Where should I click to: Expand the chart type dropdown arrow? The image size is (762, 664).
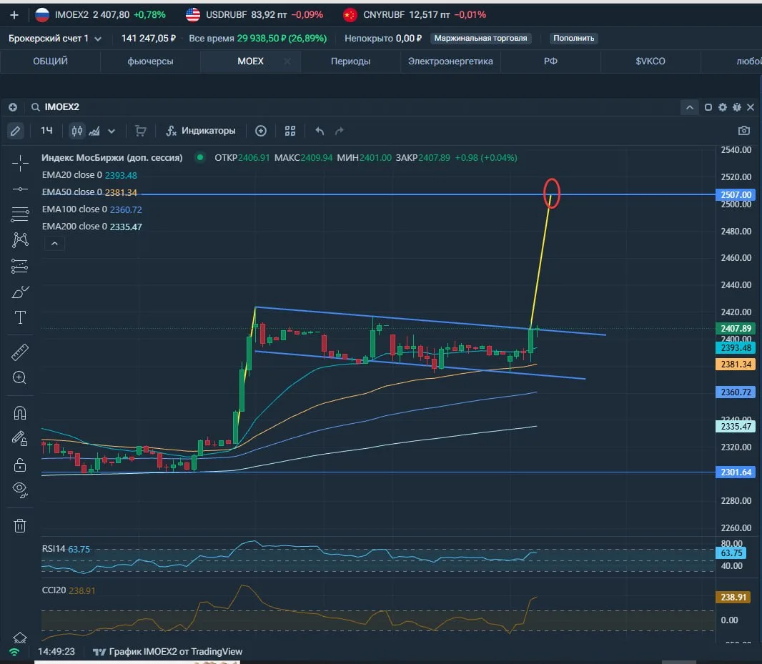tap(112, 132)
